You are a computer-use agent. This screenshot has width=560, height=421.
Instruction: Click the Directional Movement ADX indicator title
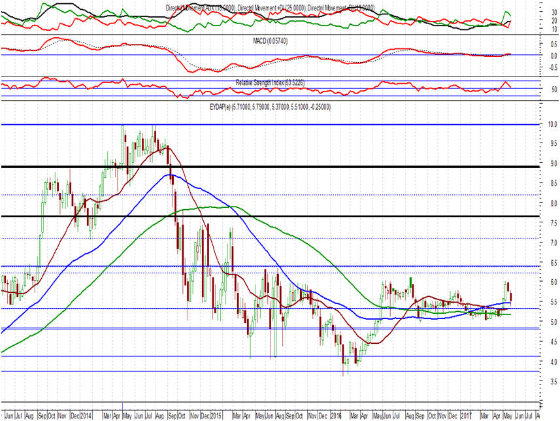coord(270,7)
